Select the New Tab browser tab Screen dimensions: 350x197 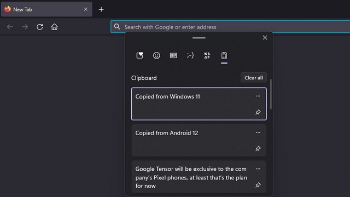(46, 9)
